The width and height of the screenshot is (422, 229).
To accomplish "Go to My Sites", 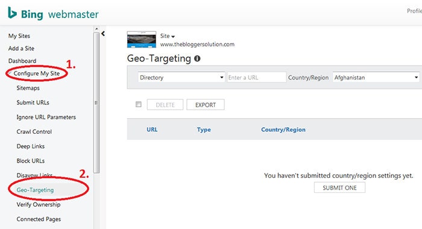I will point(19,36).
